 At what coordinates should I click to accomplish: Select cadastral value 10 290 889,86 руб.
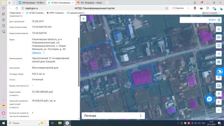43,92
